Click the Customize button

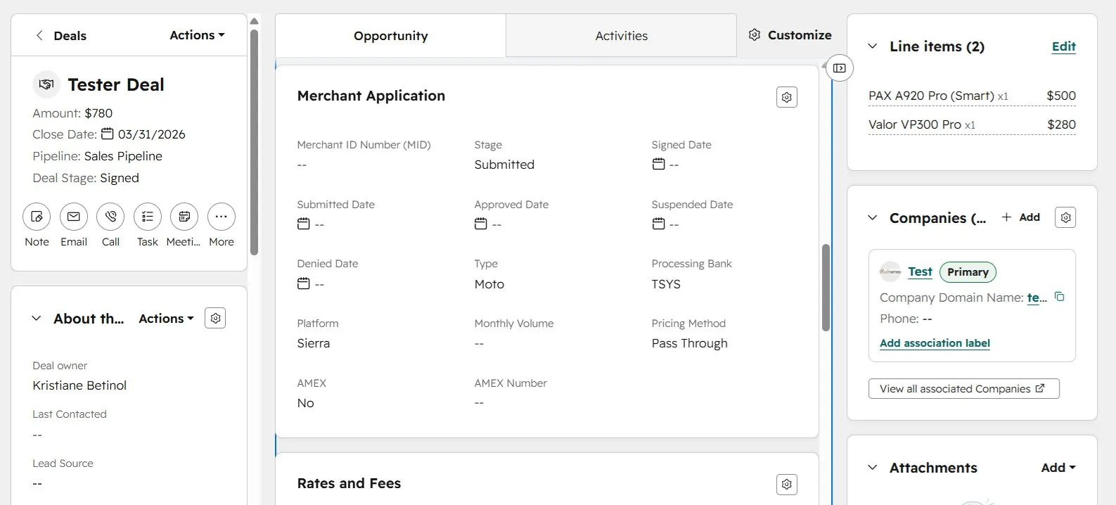click(790, 35)
